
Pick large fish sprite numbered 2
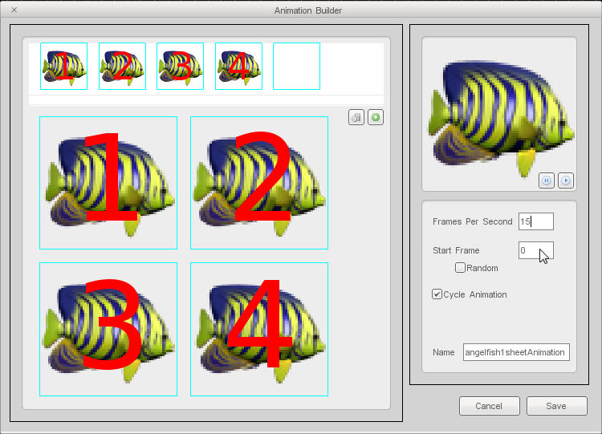pos(259,183)
